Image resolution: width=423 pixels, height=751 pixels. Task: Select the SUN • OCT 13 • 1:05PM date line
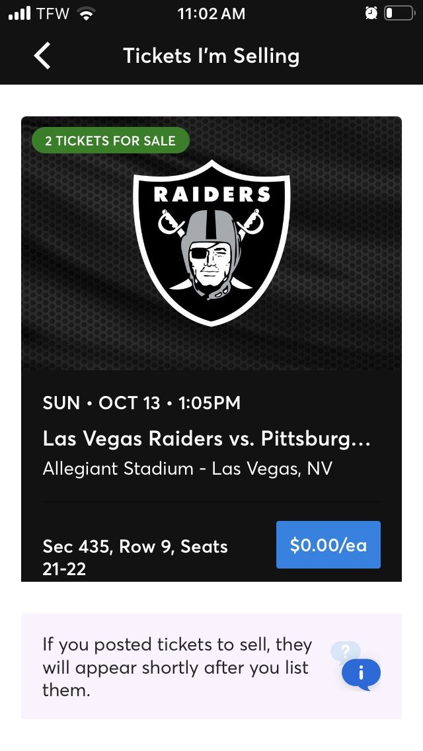(x=141, y=403)
